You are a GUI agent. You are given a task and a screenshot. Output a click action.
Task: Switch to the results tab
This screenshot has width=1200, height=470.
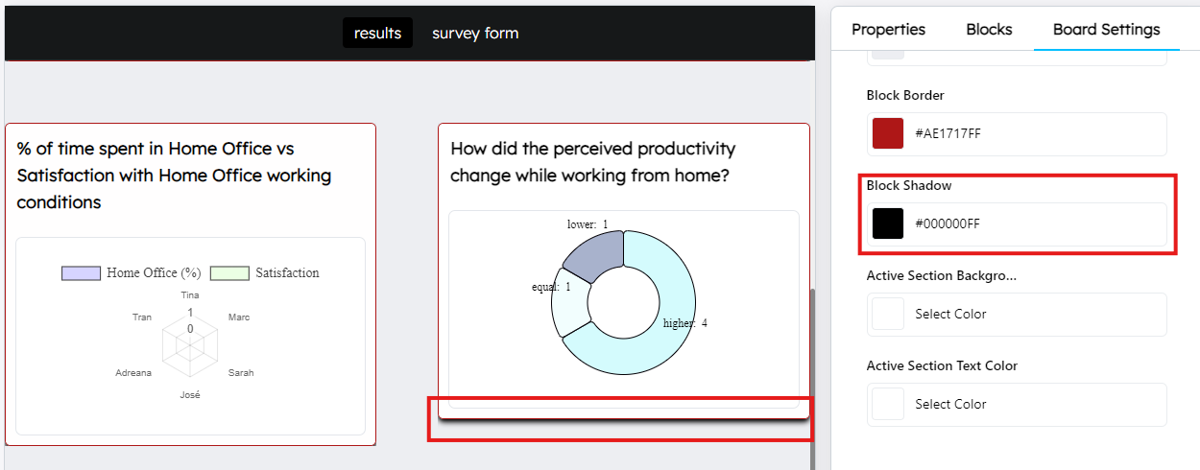coord(377,33)
